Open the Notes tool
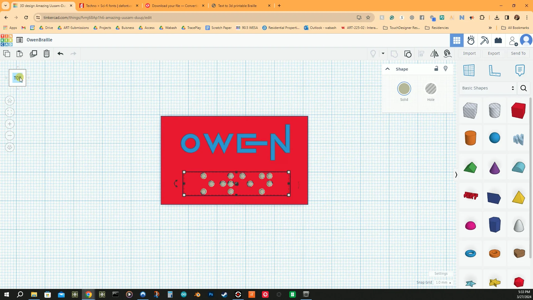This screenshot has height=300, width=533. [520, 70]
